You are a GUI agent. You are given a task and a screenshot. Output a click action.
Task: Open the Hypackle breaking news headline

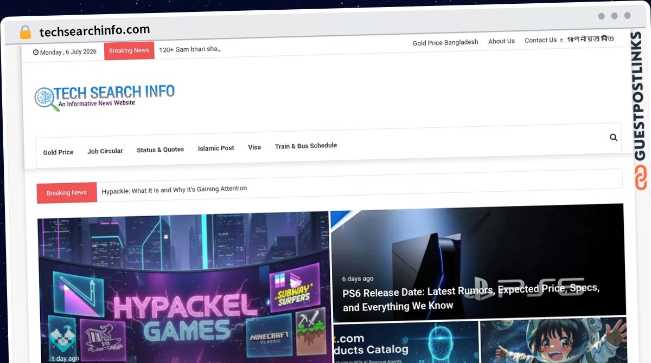click(174, 190)
